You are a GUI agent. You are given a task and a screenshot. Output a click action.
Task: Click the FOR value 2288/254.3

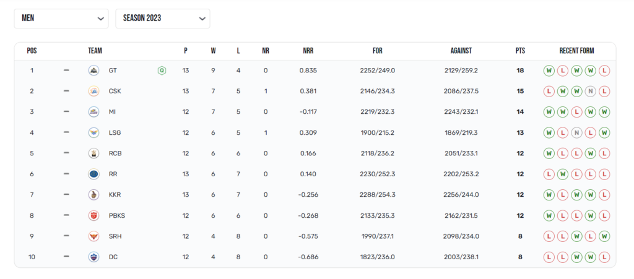click(x=377, y=195)
